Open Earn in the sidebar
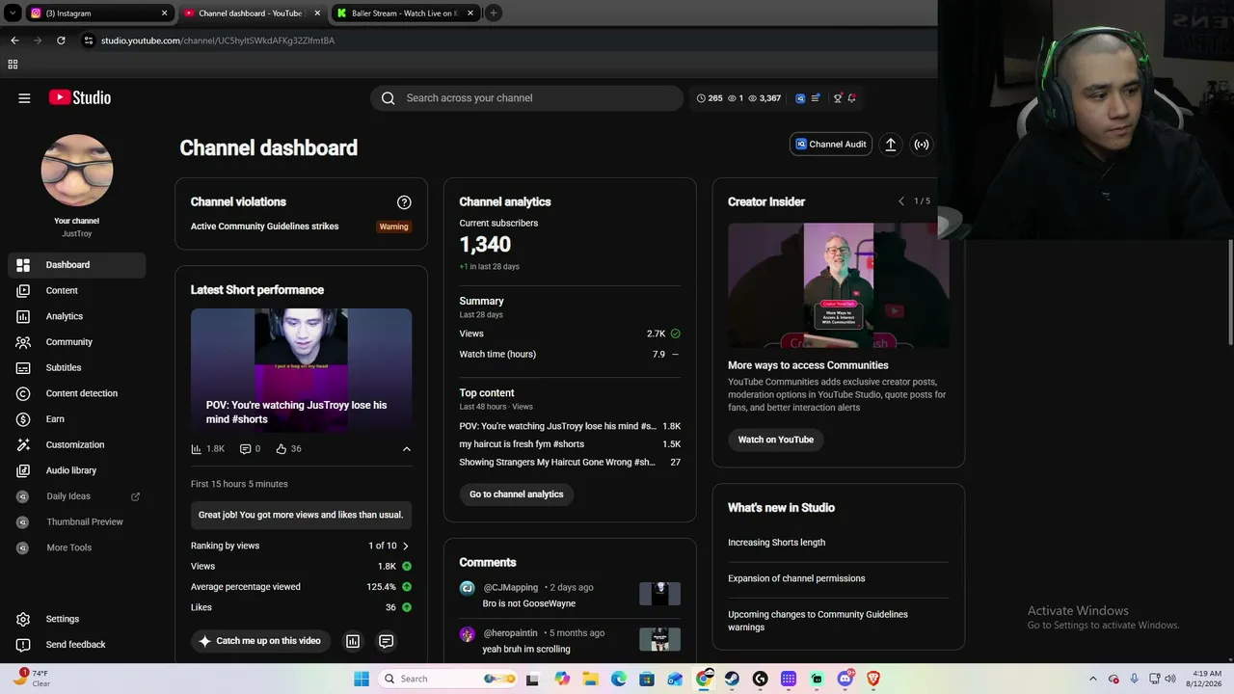 coord(77,419)
